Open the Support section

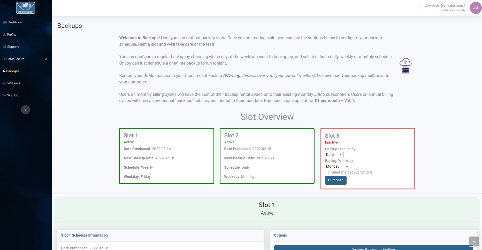(11, 47)
